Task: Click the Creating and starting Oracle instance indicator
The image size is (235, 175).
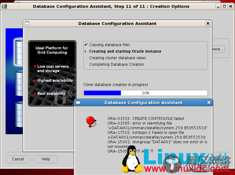Action: tap(86, 51)
